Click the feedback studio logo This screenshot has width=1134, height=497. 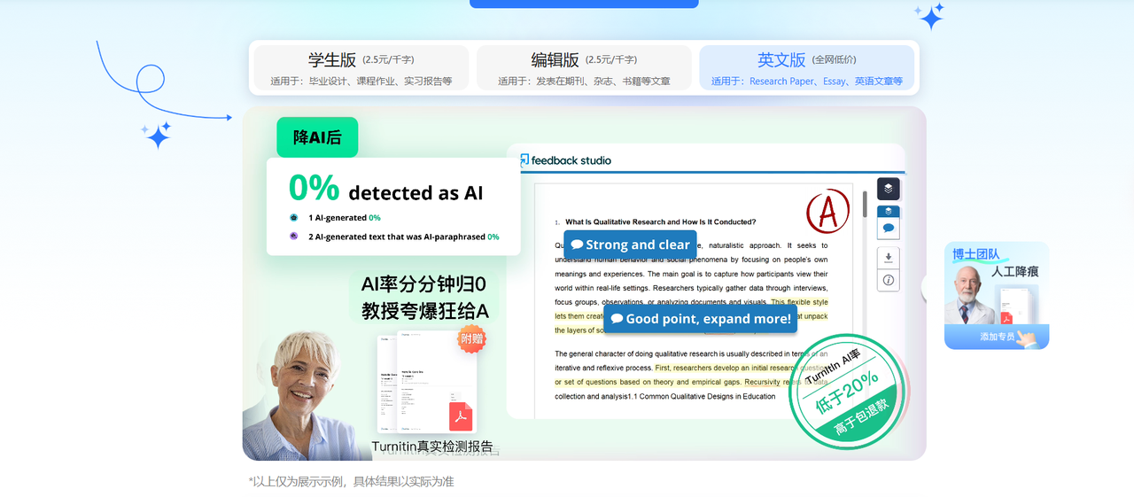[565, 160]
